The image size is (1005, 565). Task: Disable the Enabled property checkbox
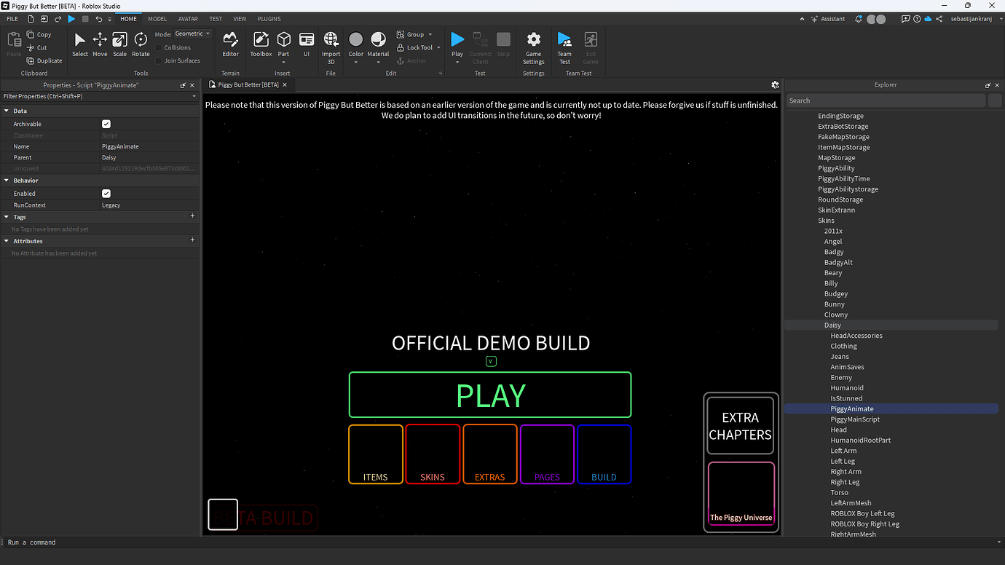coord(106,193)
